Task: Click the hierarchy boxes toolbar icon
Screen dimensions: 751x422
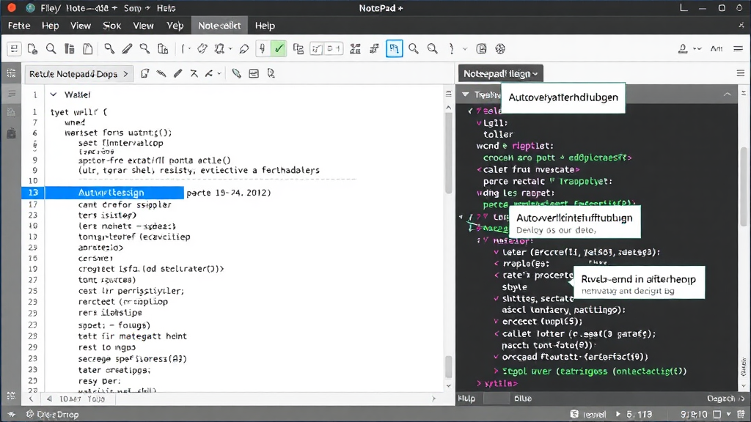Action: (x=298, y=49)
